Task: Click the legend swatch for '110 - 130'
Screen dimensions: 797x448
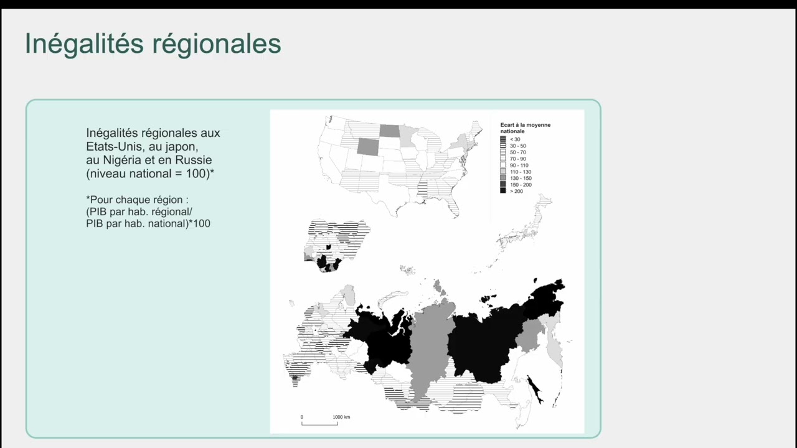Action: pos(503,172)
